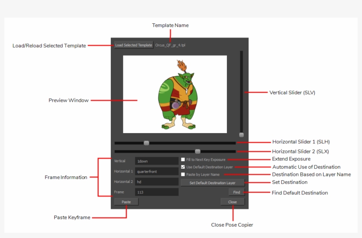The height and width of the screenshot is (238, 362).
Task: Click the Frame field showing 113
Action: 157,192
